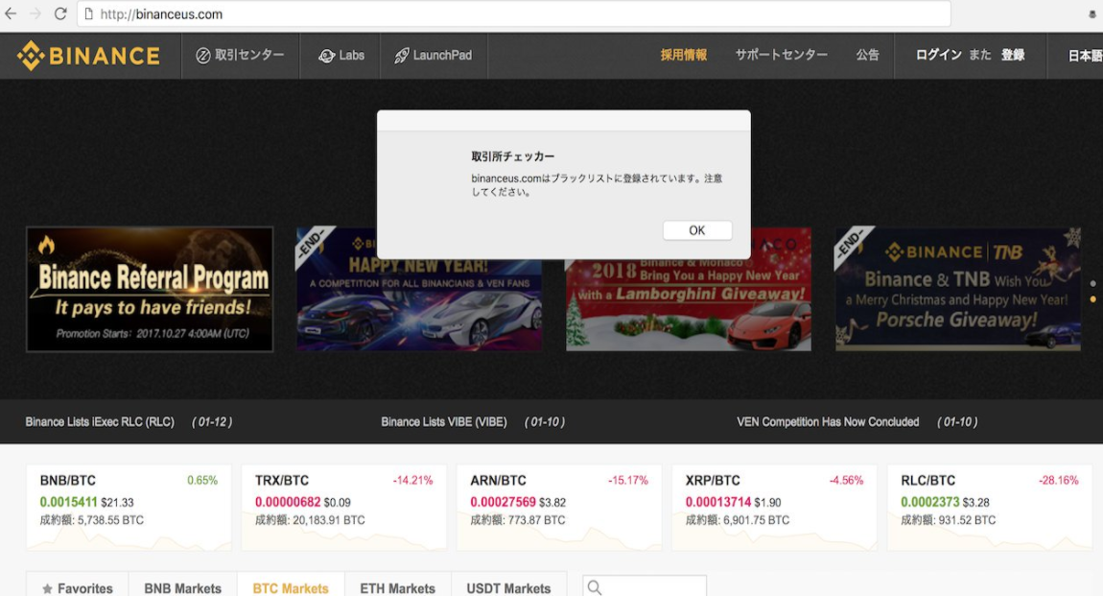This screenshot has height=596, width=1103.
Task: Click the -14.21% change on TRX/BTC
Action: click(413, 481)
